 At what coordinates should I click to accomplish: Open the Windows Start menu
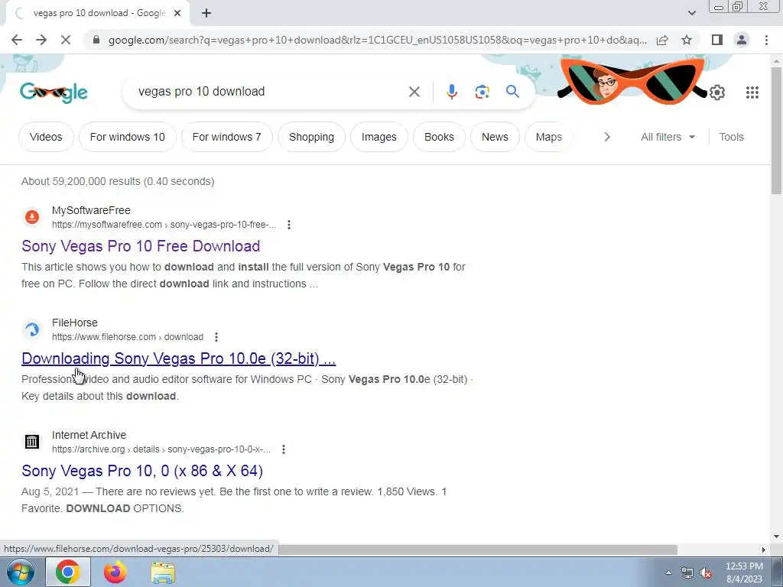click(x=19, y=572)
